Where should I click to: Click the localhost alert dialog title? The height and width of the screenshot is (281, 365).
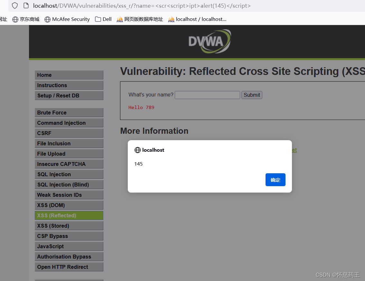(153, 150)
